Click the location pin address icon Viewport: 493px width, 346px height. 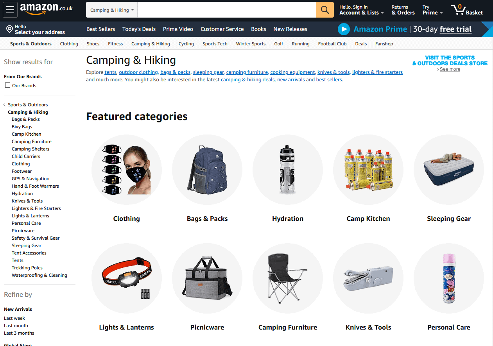click(9, 29)
